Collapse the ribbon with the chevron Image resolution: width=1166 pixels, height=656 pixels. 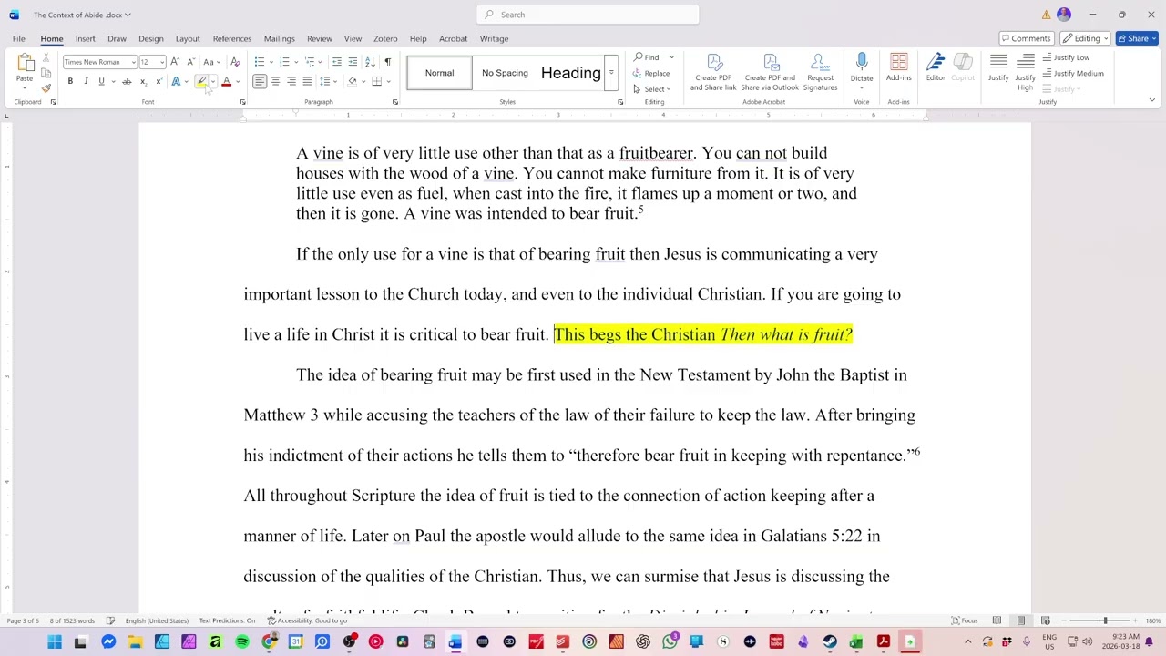click(1151, 100)
